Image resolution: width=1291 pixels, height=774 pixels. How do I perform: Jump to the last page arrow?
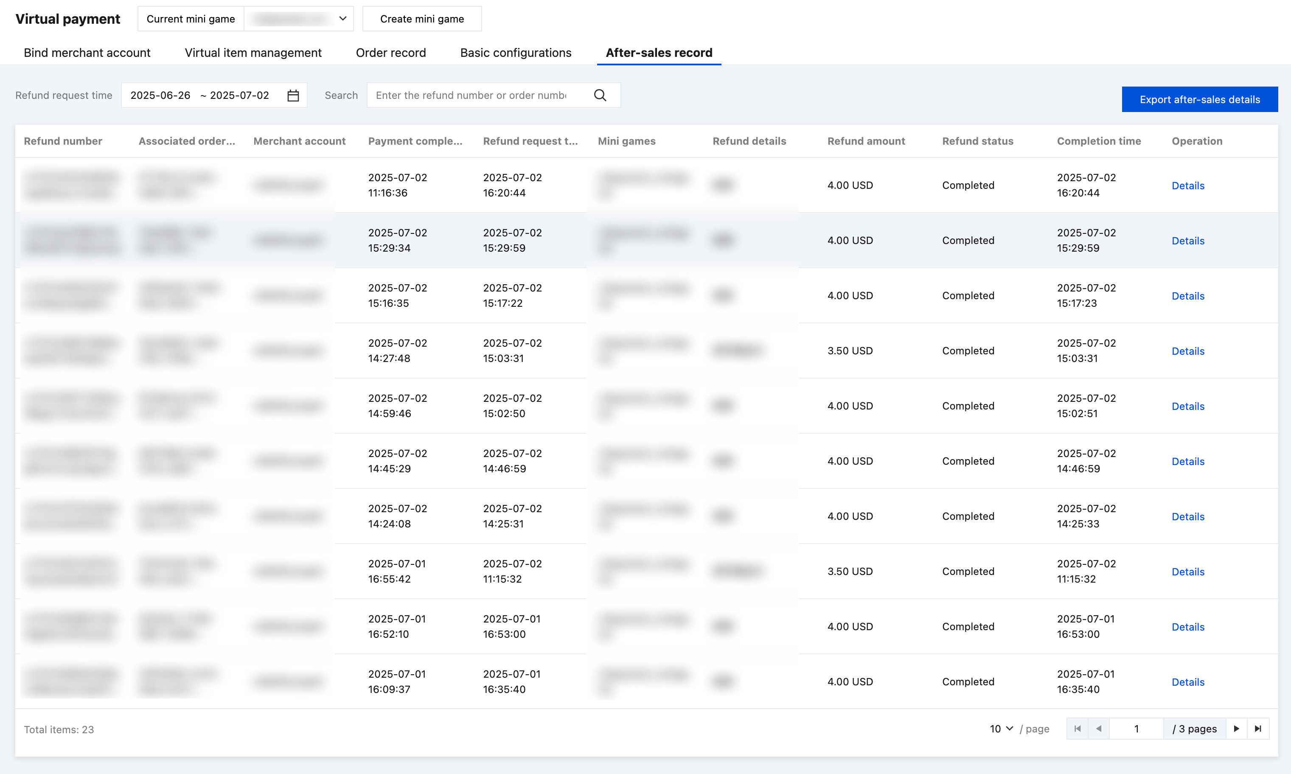[x=1257, y=729]
